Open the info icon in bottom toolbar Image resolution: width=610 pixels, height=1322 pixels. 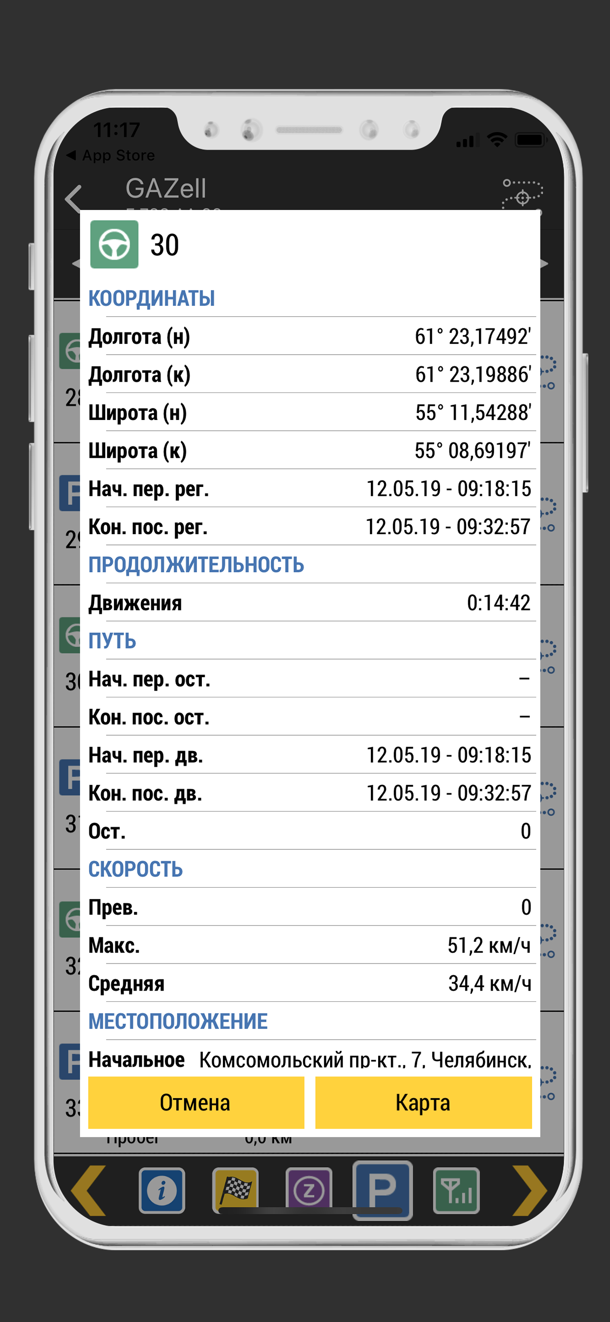coord(162,1191)
